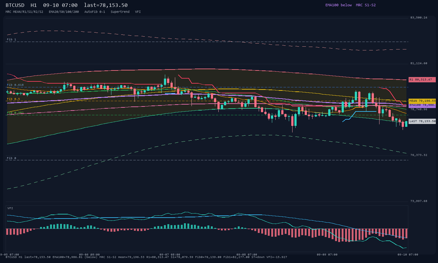Viewport: 438px width, 263px height.
Task: Select the 09-09 07:00 time axis label
Action: 327,255
